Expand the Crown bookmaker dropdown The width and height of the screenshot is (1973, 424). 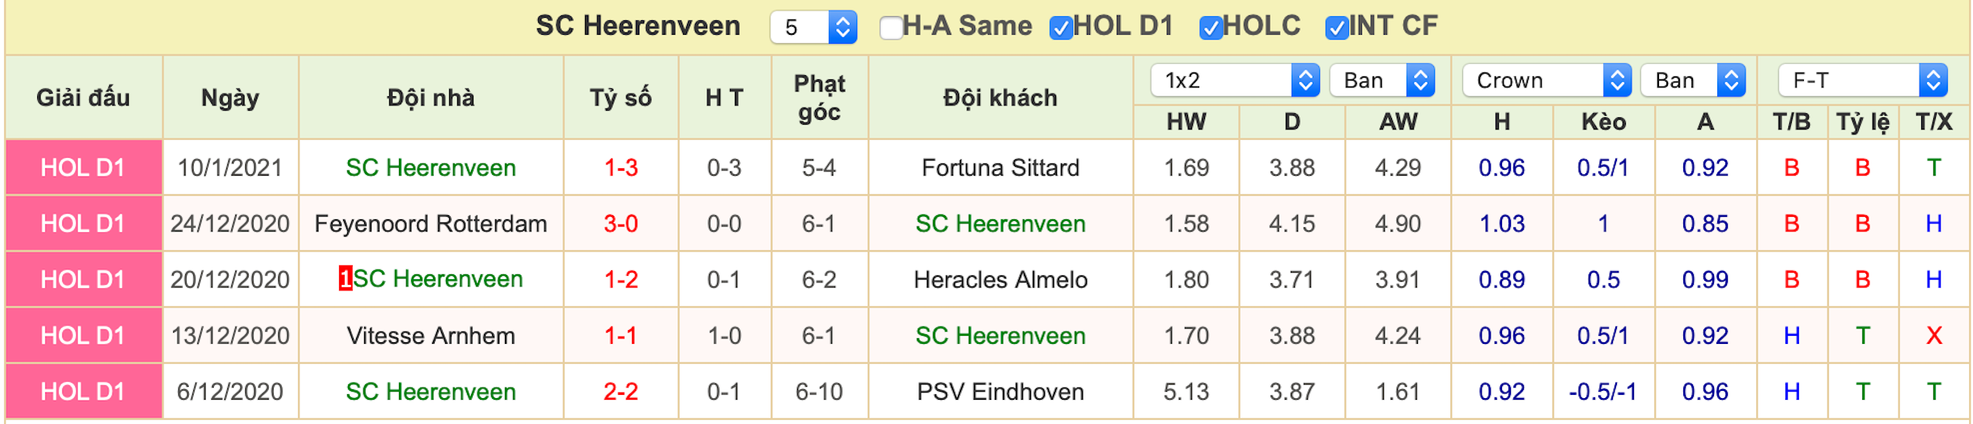click(1547, 80)
